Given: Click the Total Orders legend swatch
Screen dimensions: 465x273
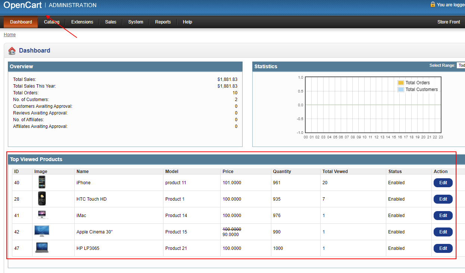Looking at the screenshot, I should point(401,83).
